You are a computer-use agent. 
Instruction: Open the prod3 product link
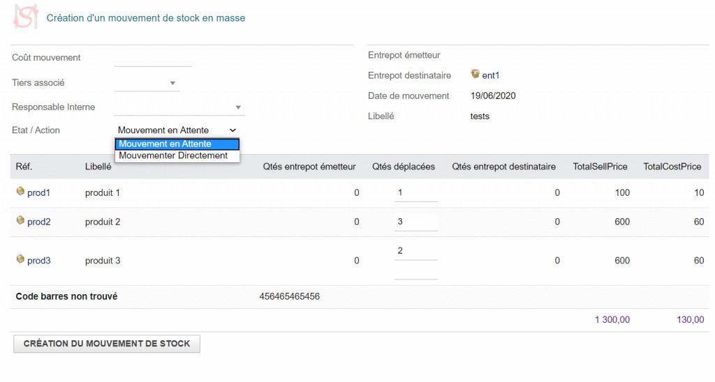(x=39, y=261)
